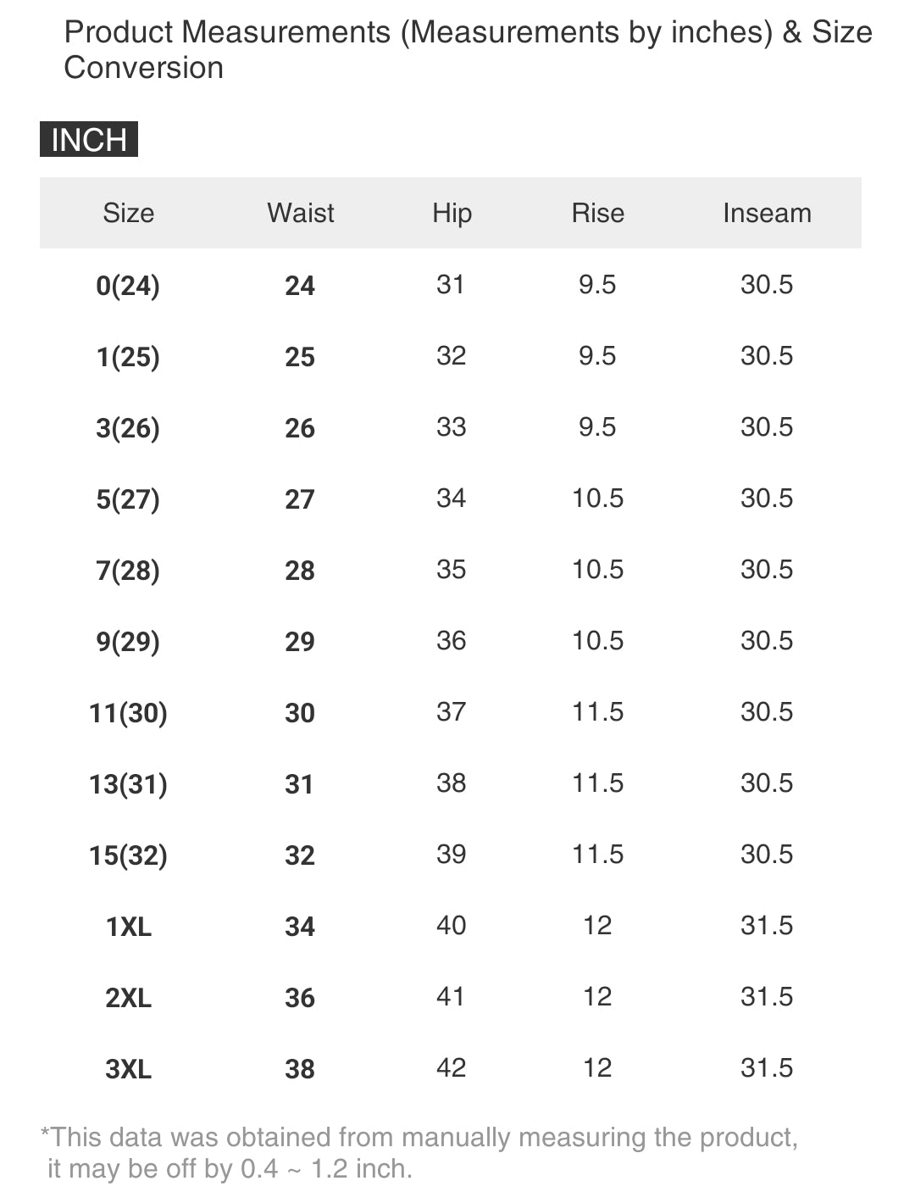This screenshot has height=1192, width=915.
Task: Click the Waist column header
Action: [x=301, y=213]
